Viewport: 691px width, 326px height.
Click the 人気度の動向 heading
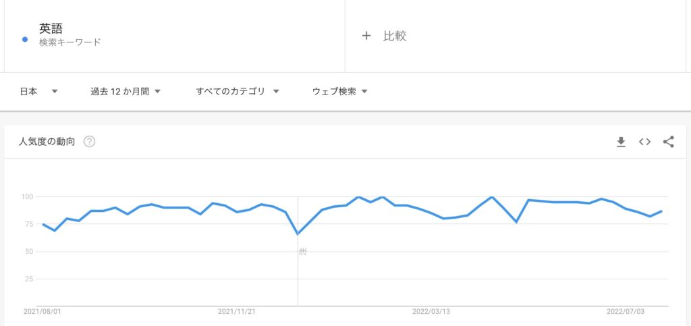pyautogui.click(x=47, y=142)
